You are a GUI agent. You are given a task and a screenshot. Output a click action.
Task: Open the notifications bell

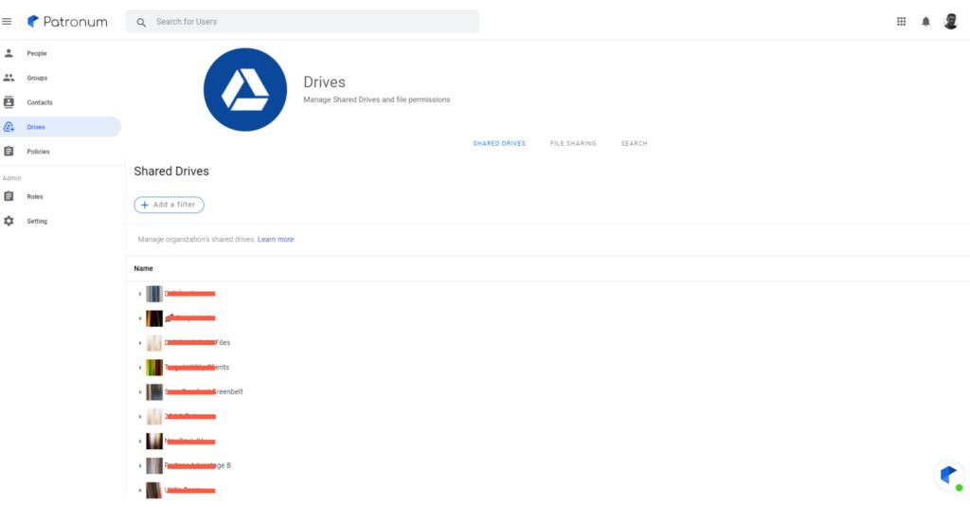coord(925,22)
